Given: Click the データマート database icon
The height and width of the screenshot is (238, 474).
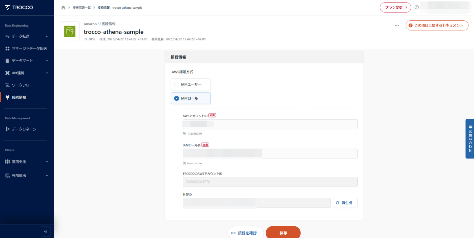Looking at the screenshot, I should pyautogui.click(x=7, y=60).
